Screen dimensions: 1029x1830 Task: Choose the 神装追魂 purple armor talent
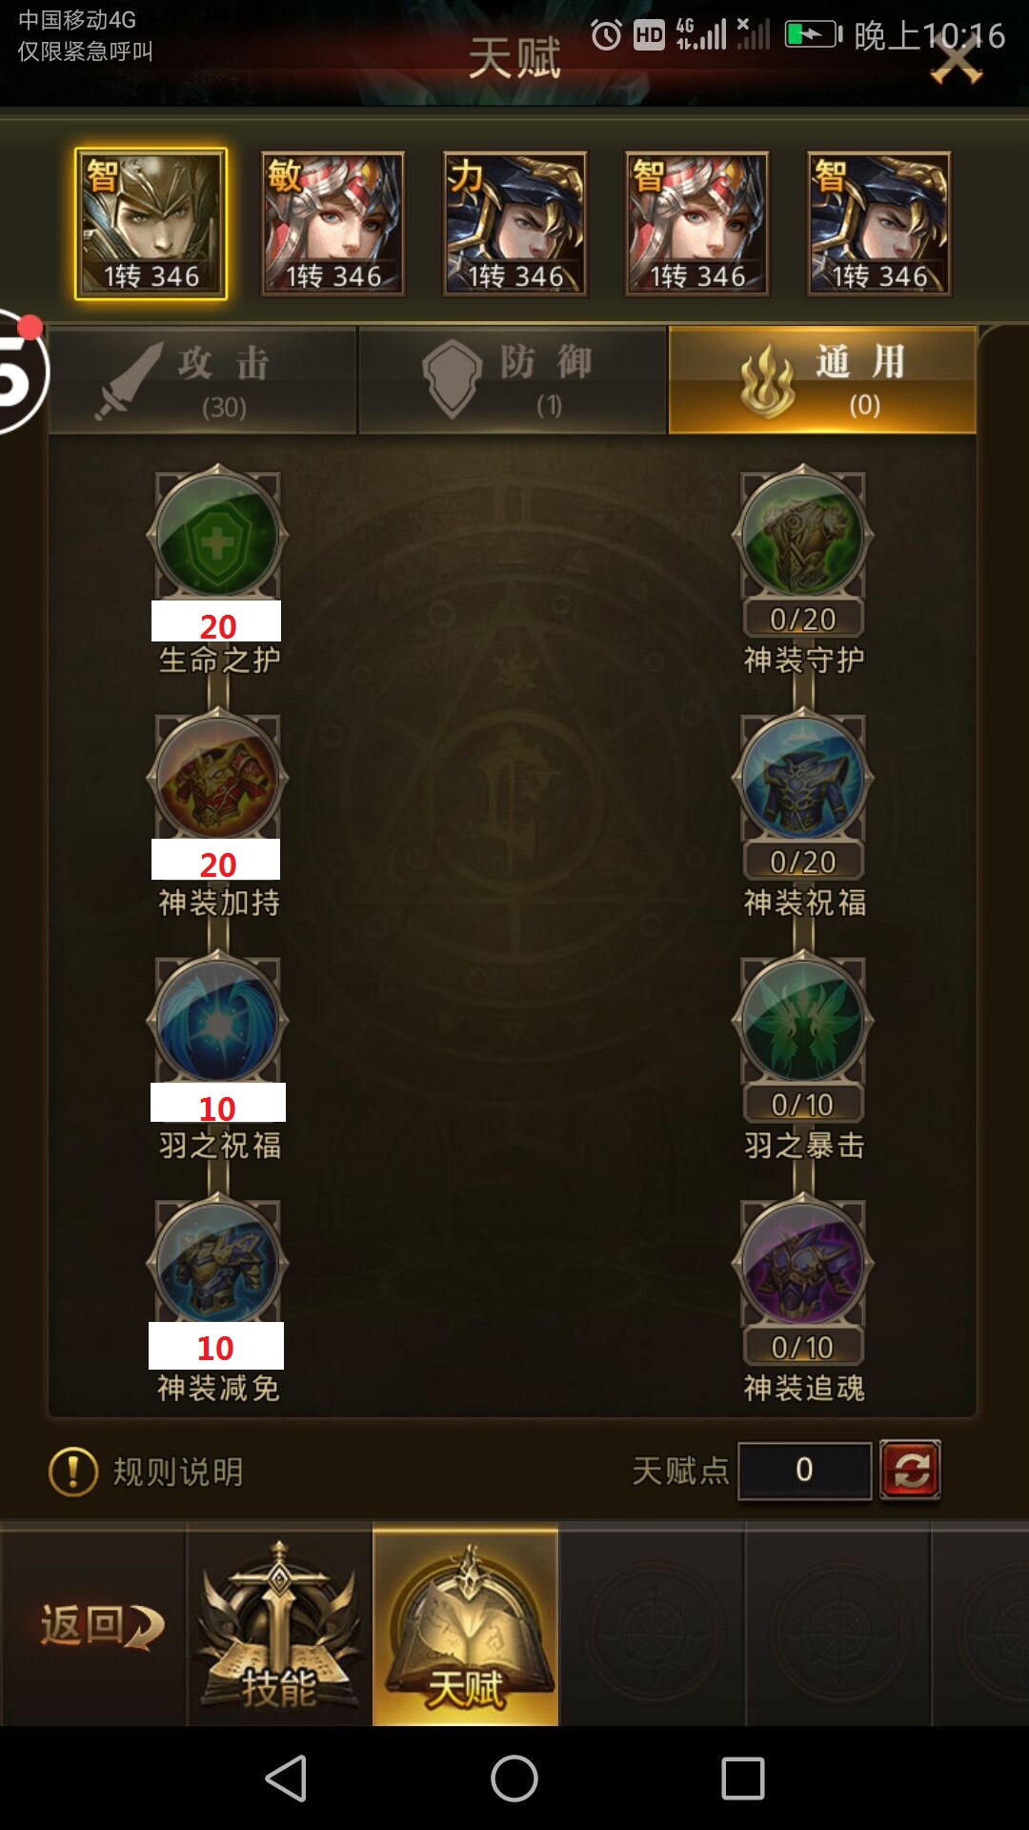tap(803, 1265)
